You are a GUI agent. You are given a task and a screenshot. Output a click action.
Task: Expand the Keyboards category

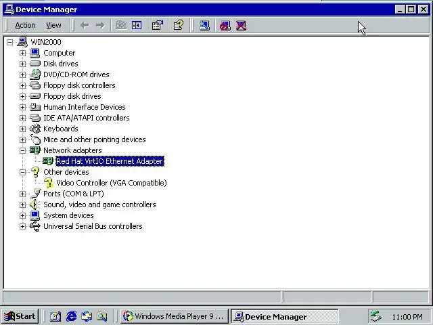tap(22, 129)
